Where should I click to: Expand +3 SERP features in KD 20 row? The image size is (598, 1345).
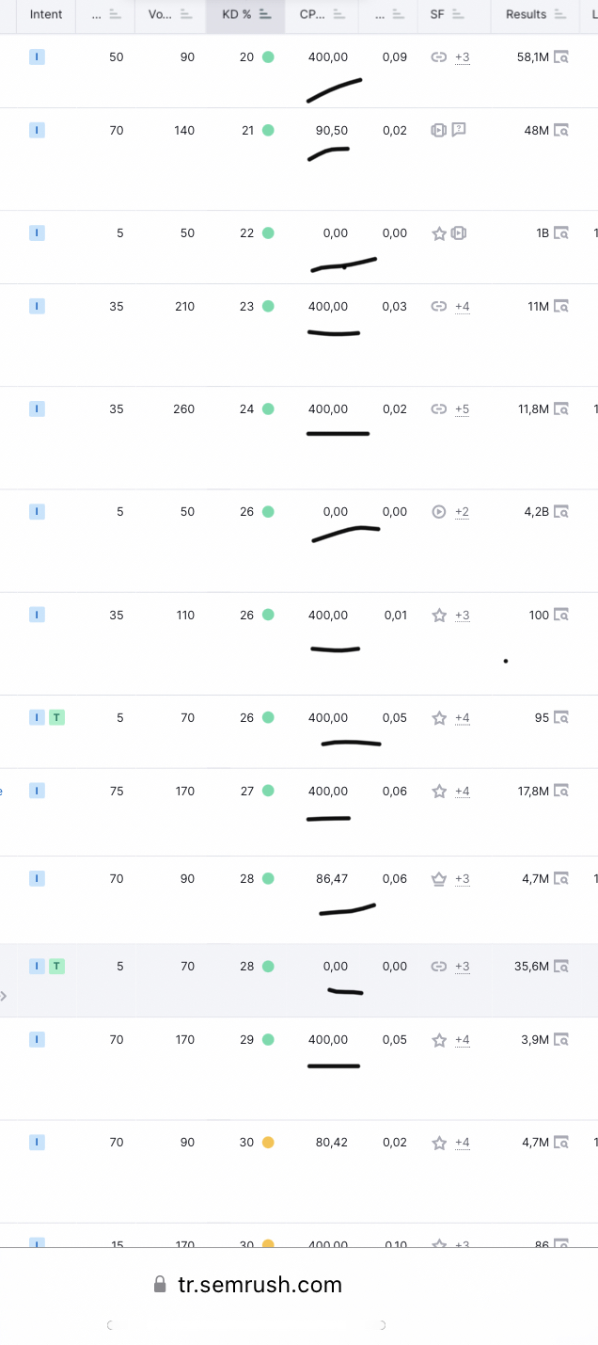click(463, 57)
